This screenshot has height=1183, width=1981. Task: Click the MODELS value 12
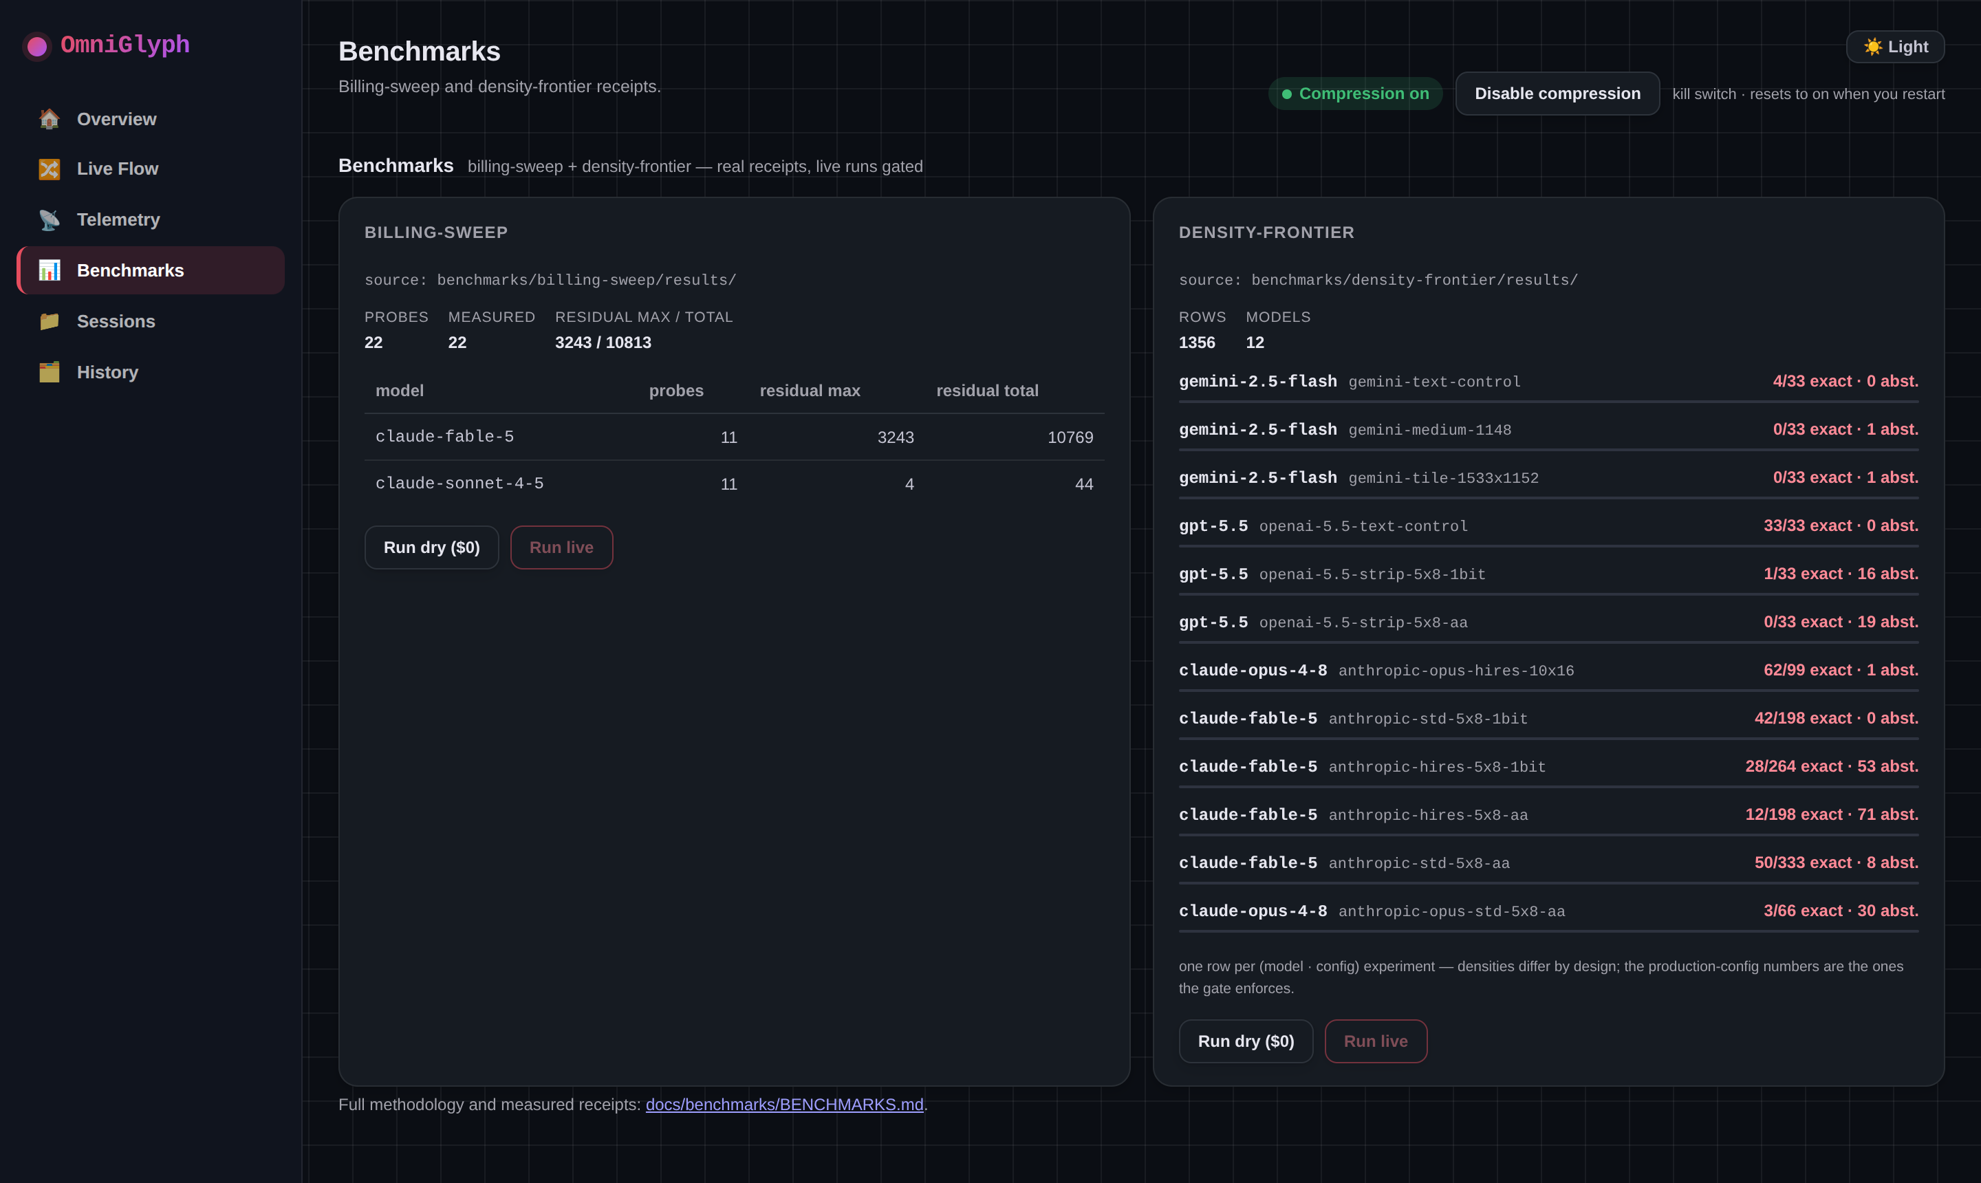coord(1255,343)
